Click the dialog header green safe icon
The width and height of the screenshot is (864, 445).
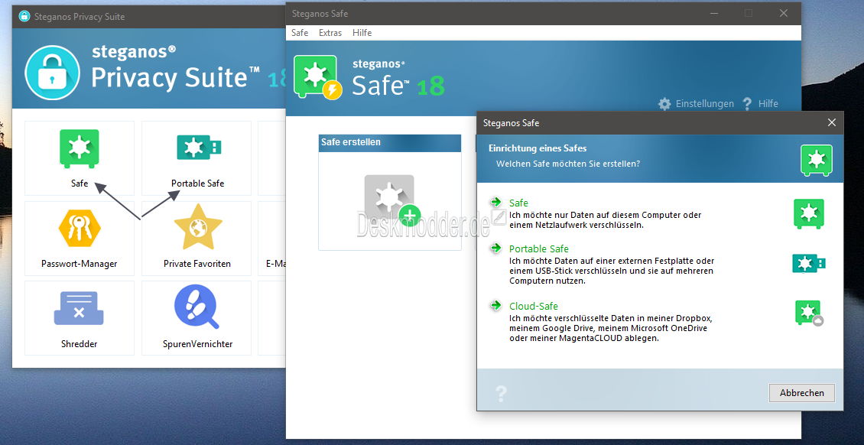(x=817, y=161)
